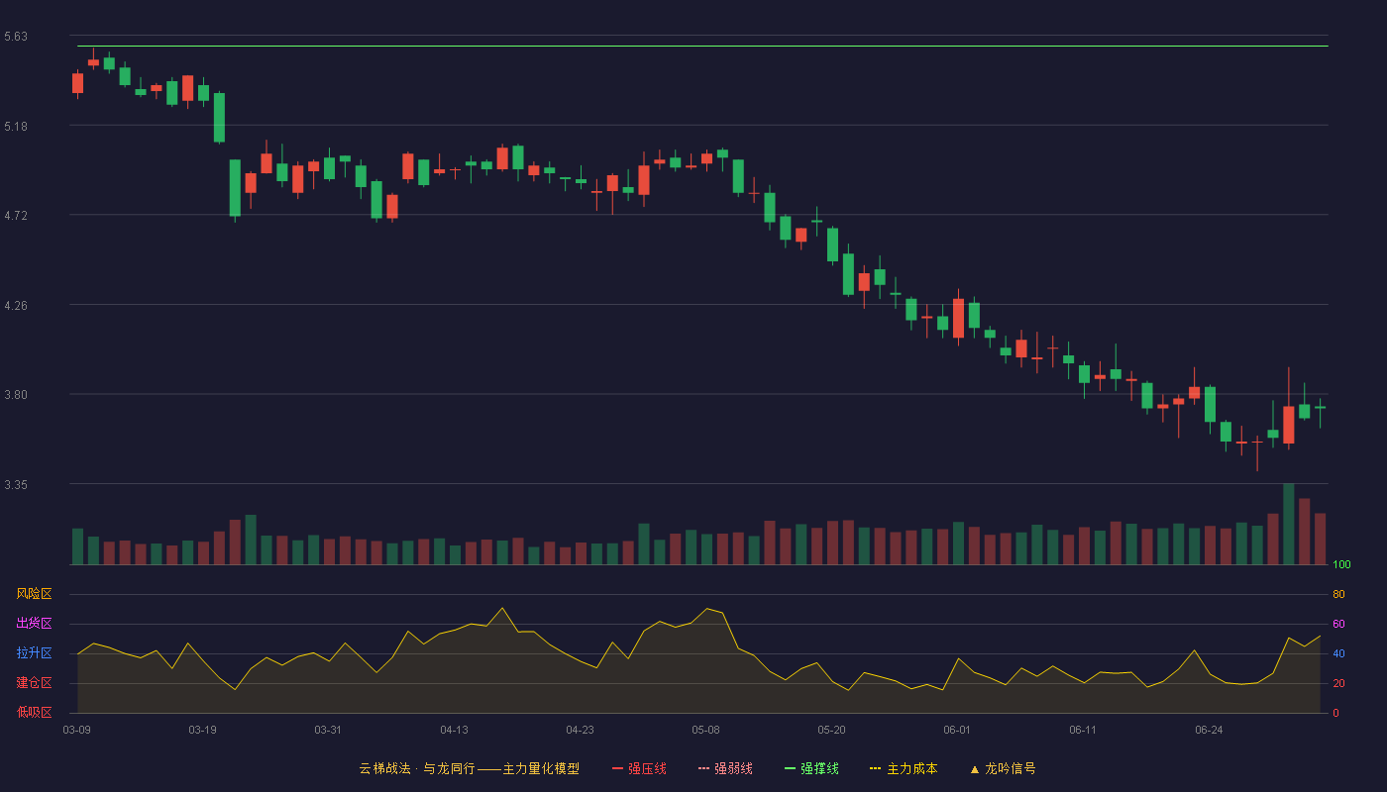
Task: Click the orange 80 indicator scale value
Action: click(1338, 594)
